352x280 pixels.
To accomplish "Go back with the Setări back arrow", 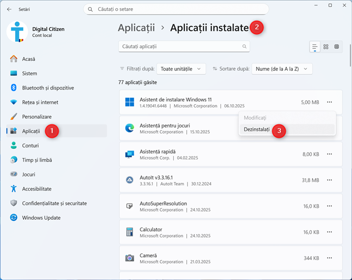I will [x=9, y=9].
